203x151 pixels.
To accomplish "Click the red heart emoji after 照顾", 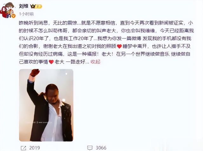I will (x=119, y=46).
